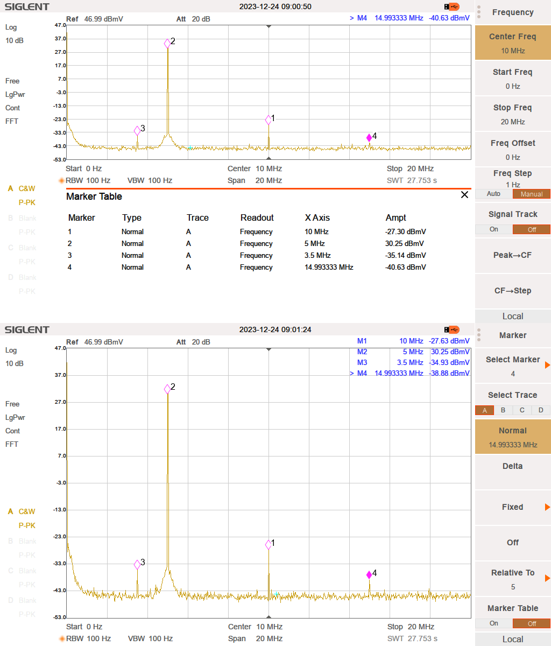Expand the Relative To submenu arrow
Viewport: 551px width, 646px height.
click(x=547, y=578)
